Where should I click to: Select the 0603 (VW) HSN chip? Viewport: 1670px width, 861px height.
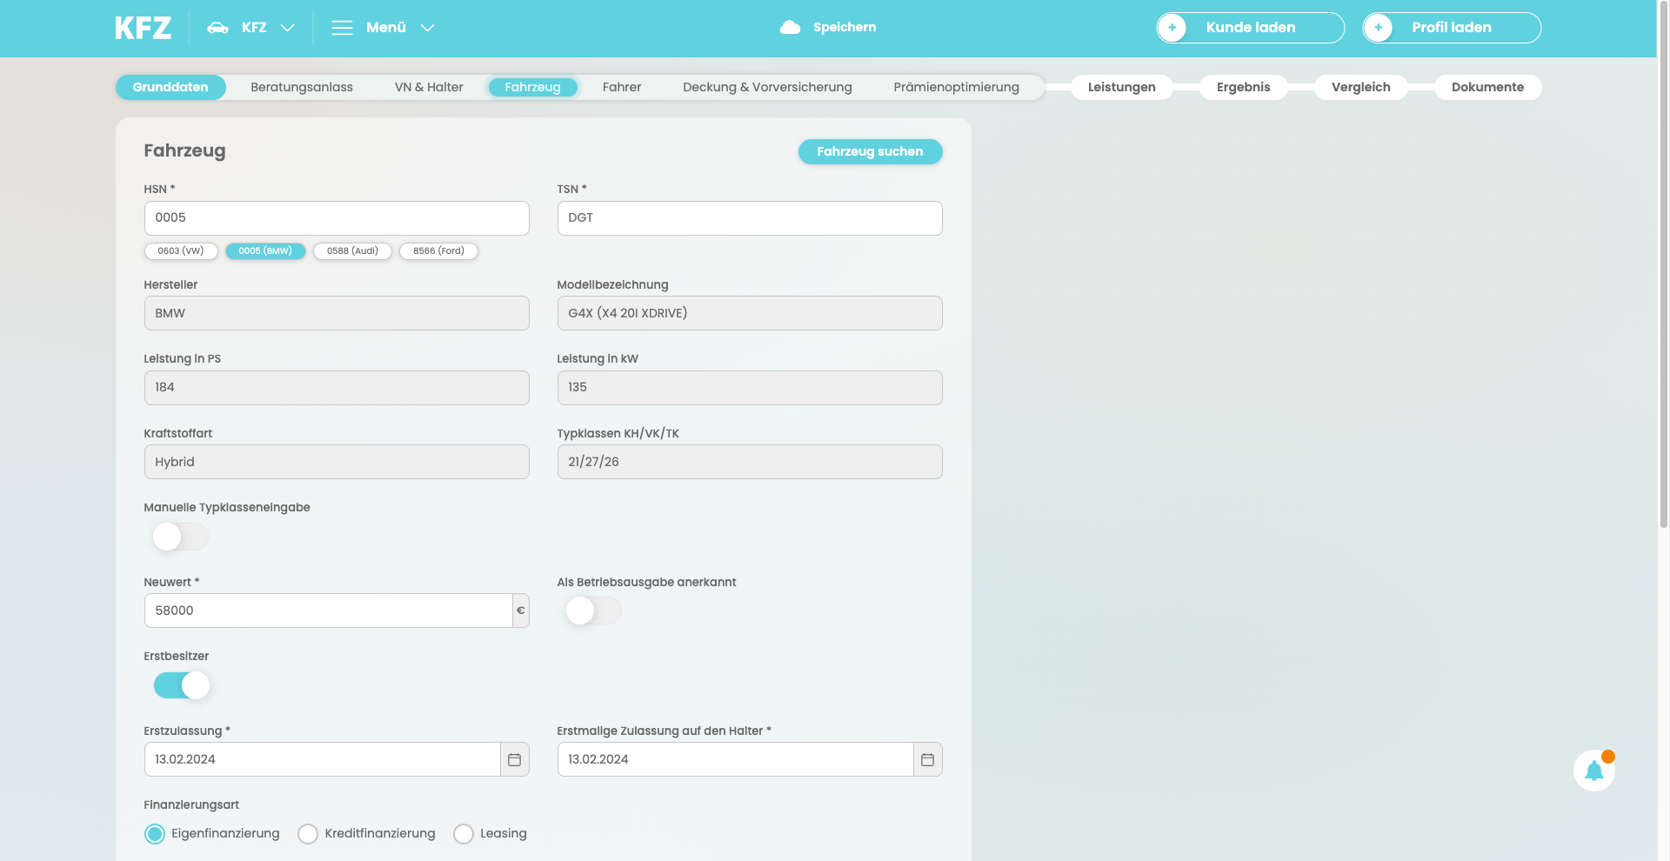(181, 250)
